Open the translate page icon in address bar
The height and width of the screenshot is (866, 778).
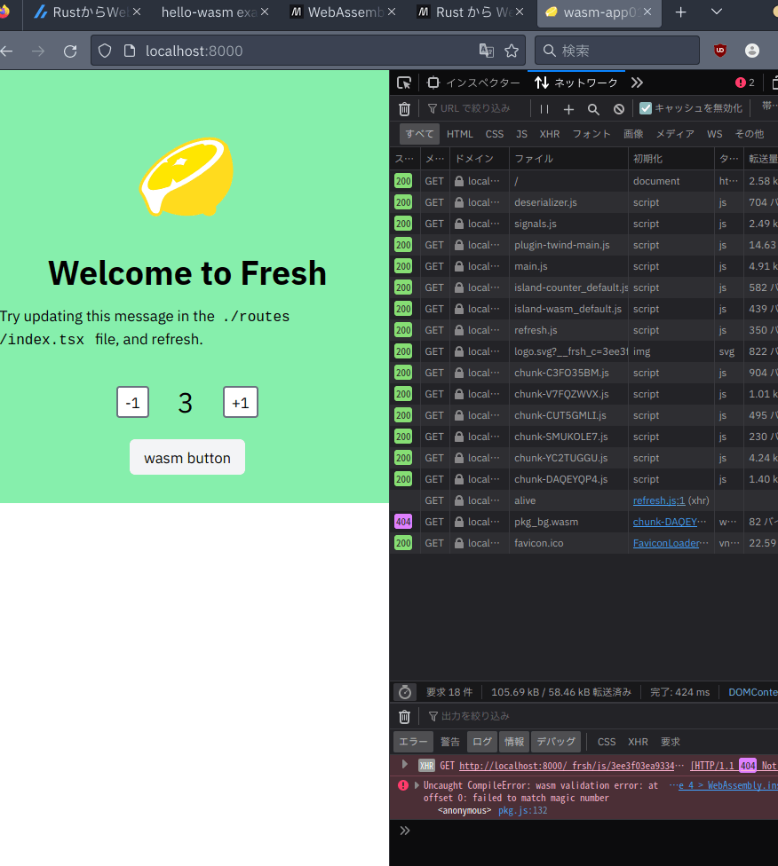coord(487,51)
